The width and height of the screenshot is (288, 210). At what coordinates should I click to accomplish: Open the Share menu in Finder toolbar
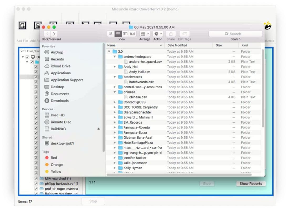pos(171,34)
